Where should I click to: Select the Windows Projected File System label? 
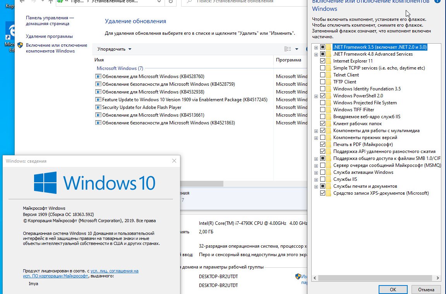(365, 103)
